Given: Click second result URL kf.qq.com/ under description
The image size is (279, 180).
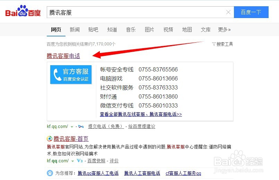Looking at the screenshot, I should coord(58,161).
